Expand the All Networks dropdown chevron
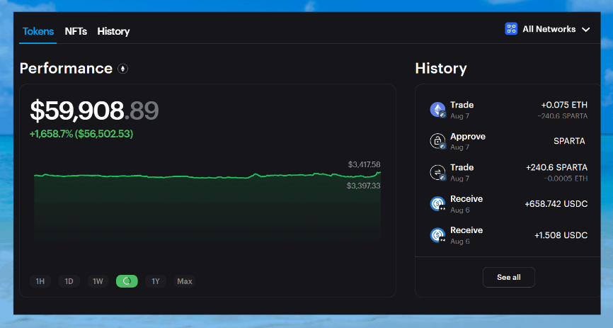The image size is (613, 328). tap(585, 30)
